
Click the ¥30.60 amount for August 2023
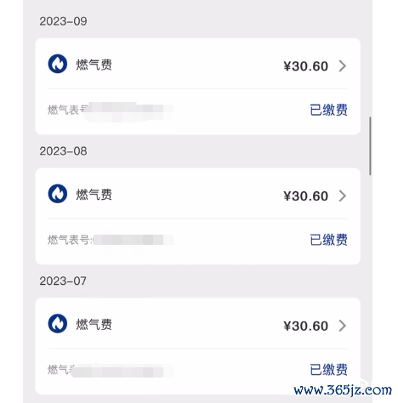point(306,196)
